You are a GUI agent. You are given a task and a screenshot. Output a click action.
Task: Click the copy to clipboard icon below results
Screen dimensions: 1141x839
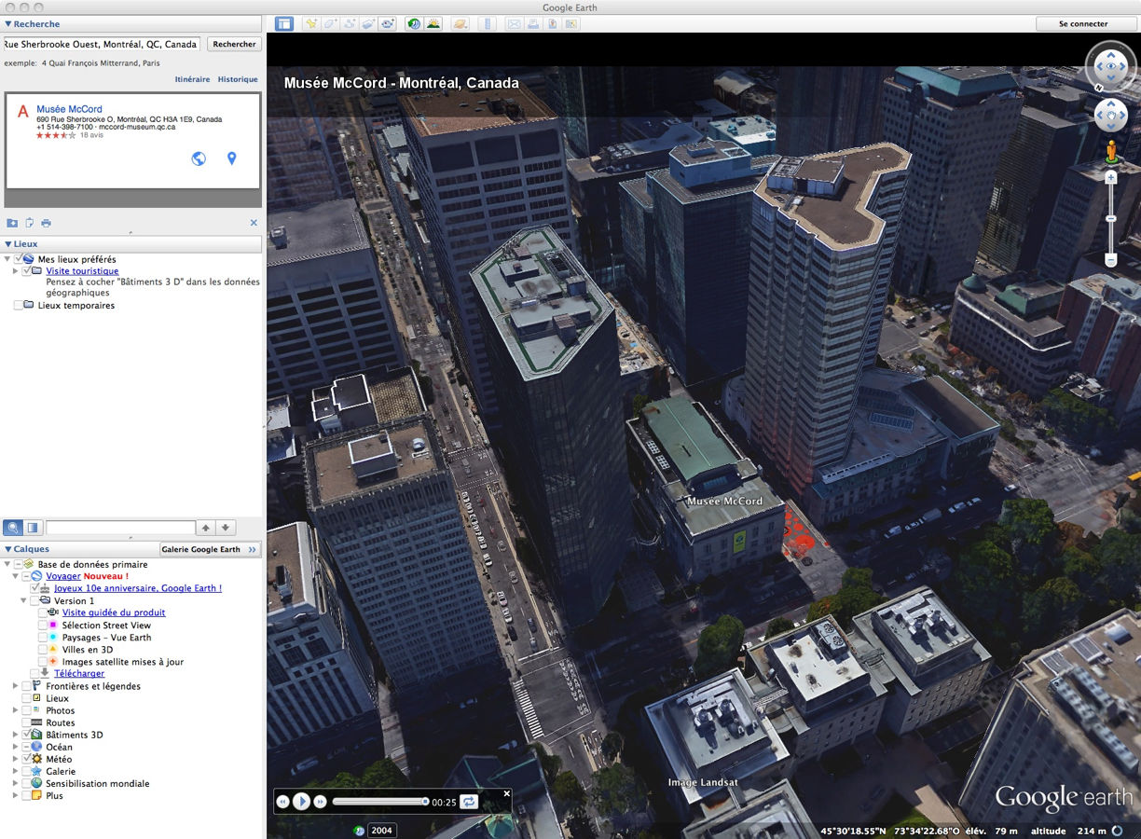30,223
